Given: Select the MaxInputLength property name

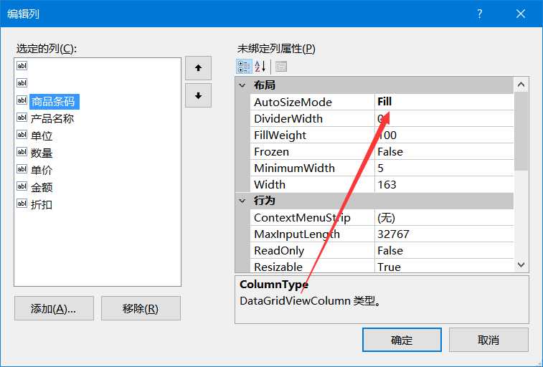Looking at the screenshot, I should coord(297,234).
